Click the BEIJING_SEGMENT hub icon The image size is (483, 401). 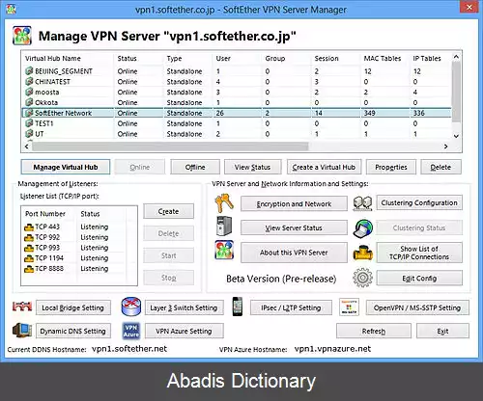(29, 70)
